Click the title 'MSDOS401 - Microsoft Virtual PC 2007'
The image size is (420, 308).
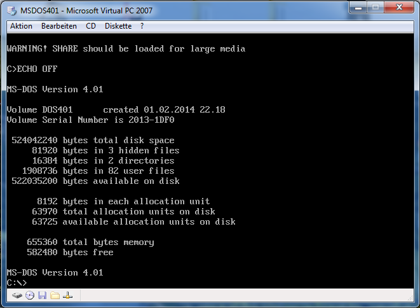pos(86,10)
